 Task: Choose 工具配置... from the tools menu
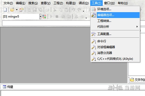pyautogui.click(x=115, y=34)
